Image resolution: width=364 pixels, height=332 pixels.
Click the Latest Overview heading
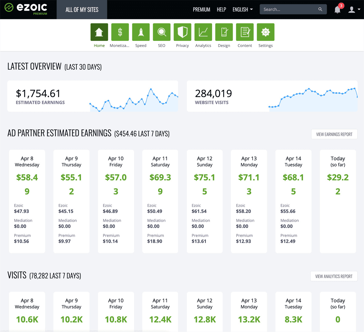pyautogui.click(x=55, y=67)
